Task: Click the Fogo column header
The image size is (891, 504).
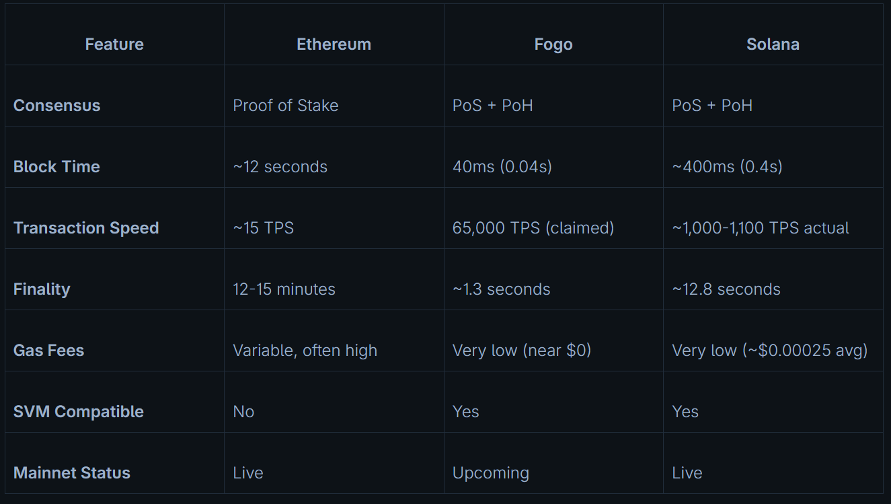Action: (x=553, y=44)
